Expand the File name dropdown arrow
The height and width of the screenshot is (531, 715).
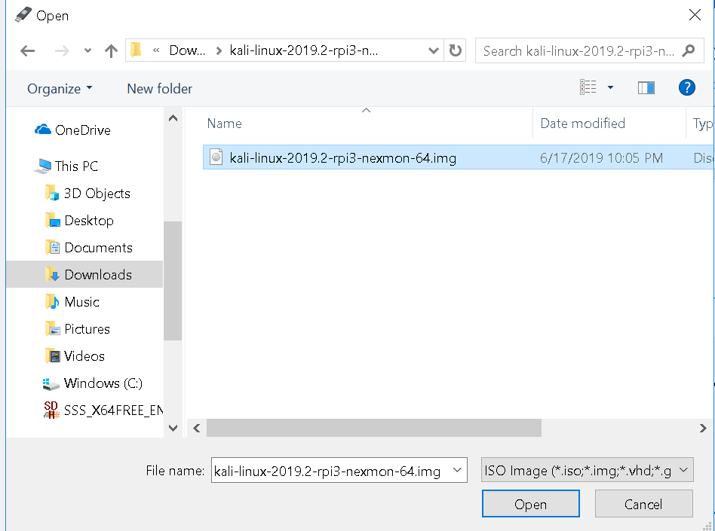click(457, 470)
